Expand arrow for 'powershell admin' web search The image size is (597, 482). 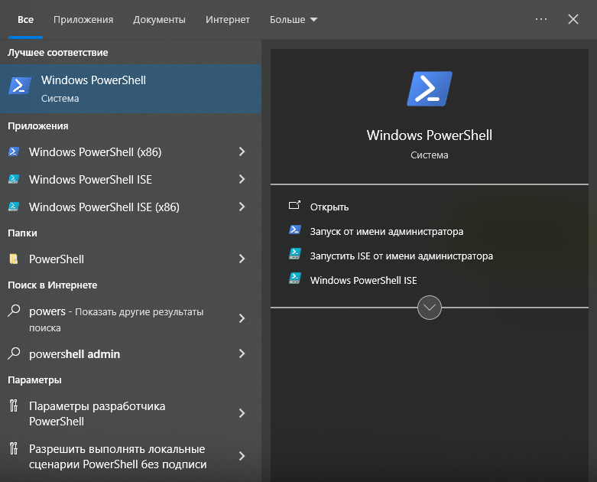pos(242,353)
